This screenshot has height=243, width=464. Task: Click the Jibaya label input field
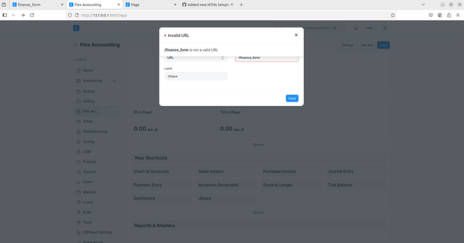click(196, 76)
